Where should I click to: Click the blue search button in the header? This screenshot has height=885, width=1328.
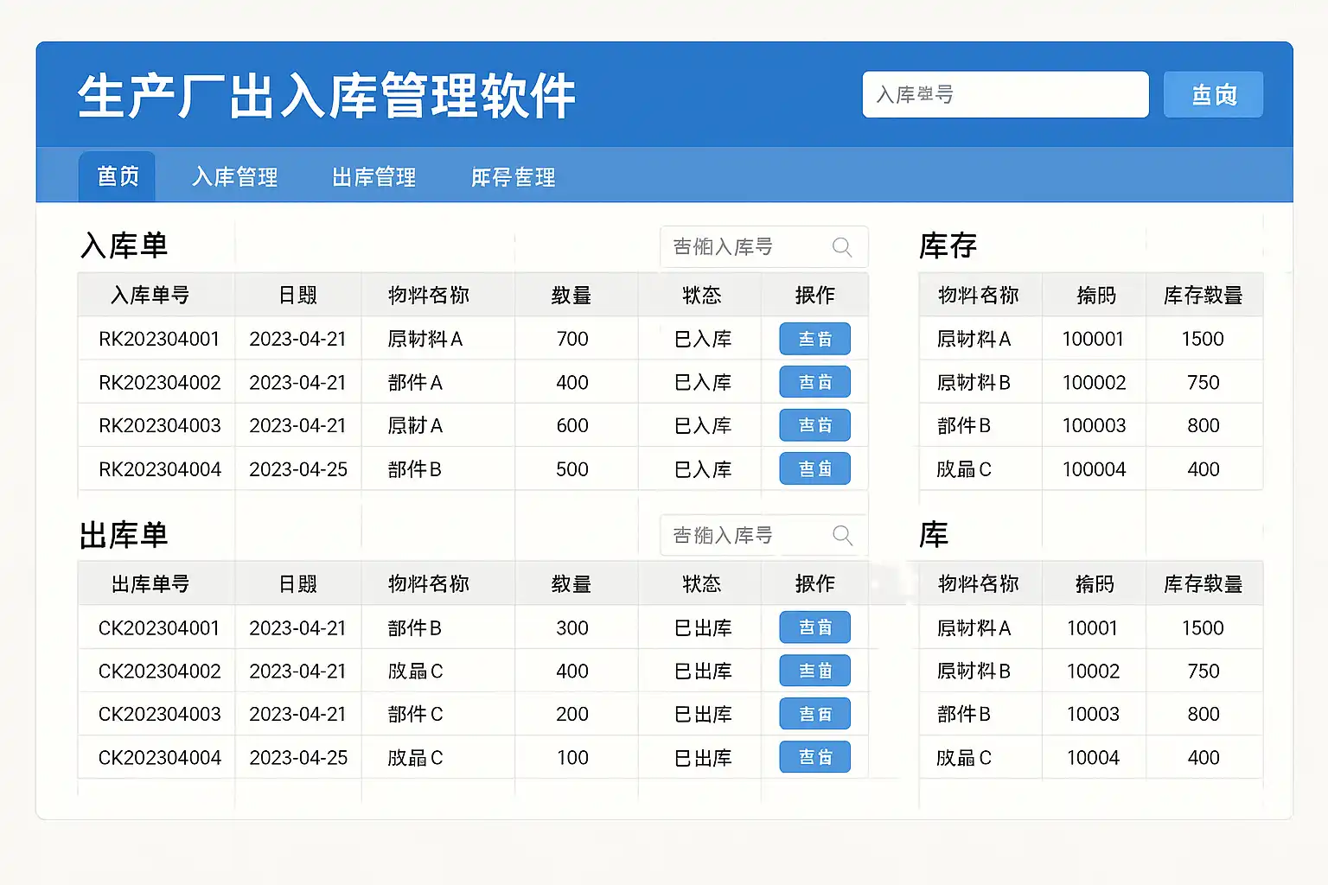coord(1213,94)
